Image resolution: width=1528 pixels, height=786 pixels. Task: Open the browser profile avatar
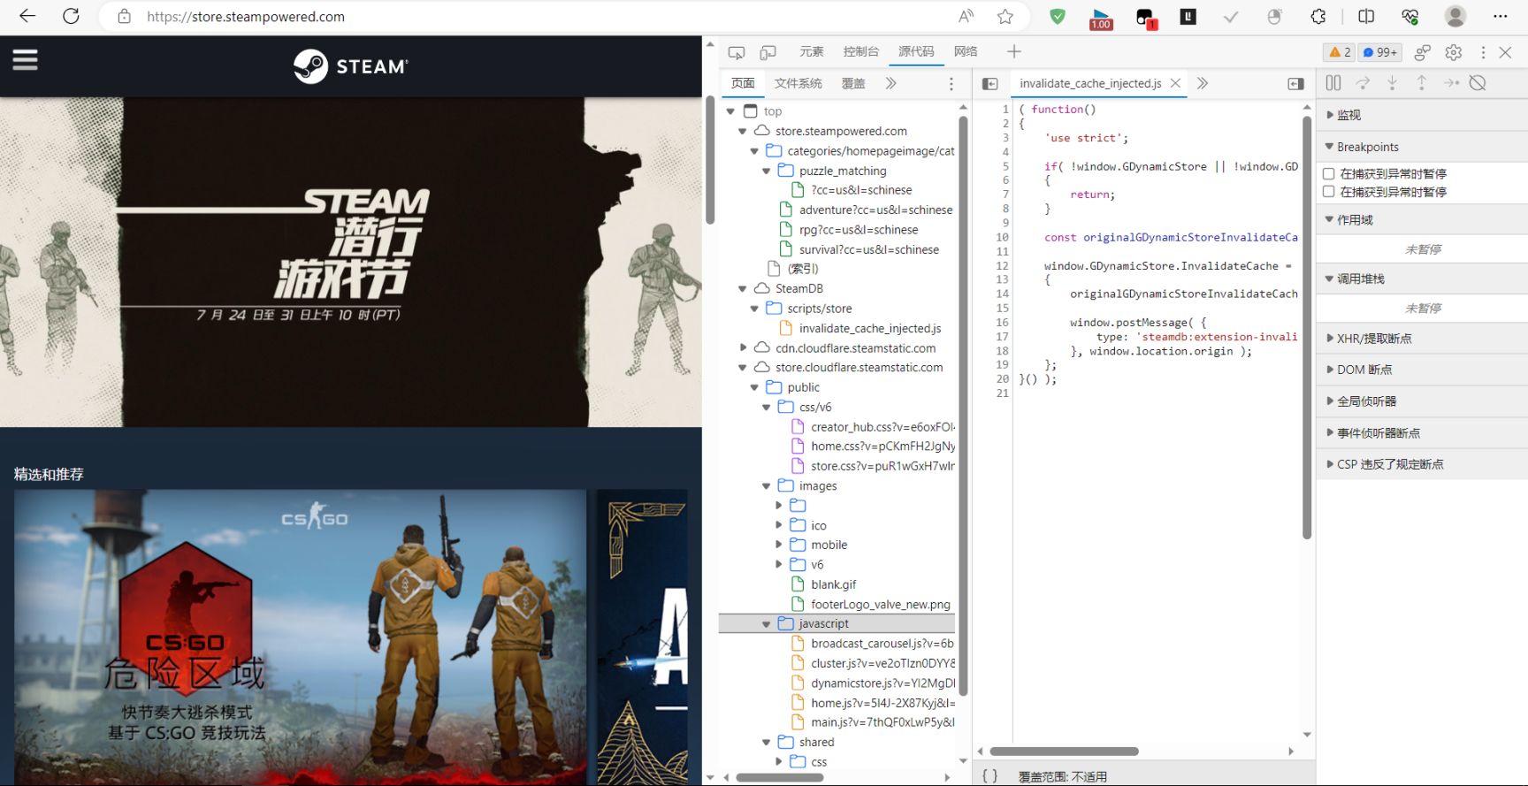click(x=1455, y=16)
